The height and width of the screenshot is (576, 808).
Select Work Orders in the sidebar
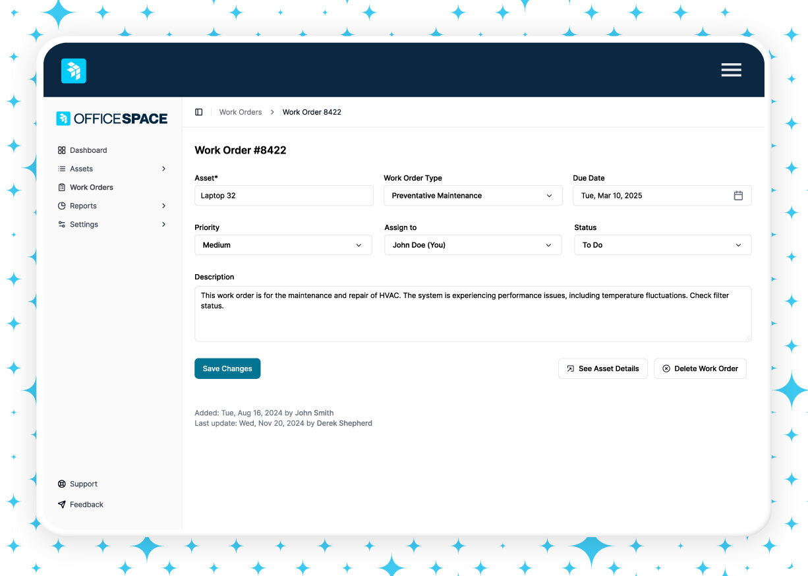pyautogui.click(x=91, y=187)
